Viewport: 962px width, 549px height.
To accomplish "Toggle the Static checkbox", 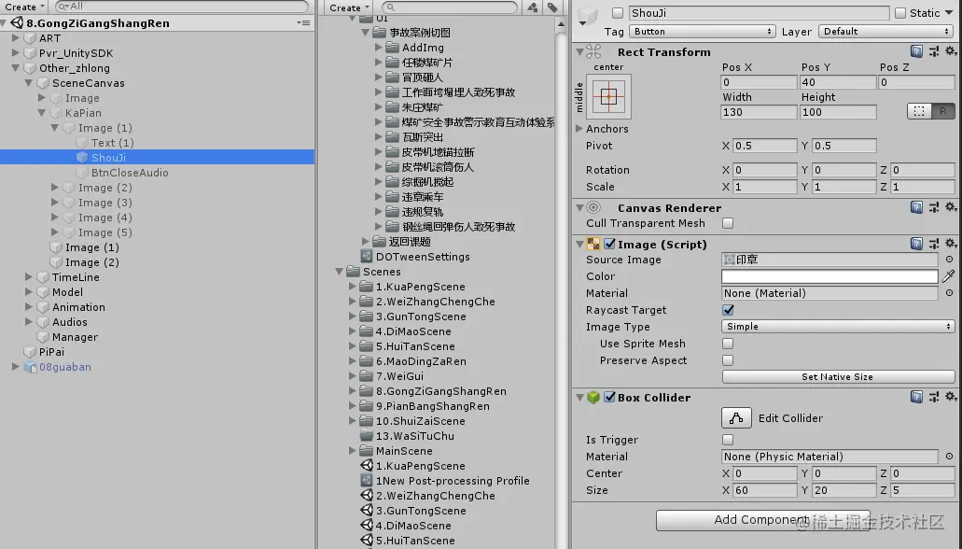I will point(900,13).
